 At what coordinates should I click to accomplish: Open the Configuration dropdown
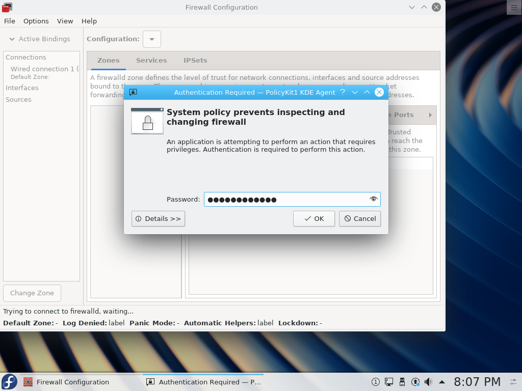(x=152, y=39)
